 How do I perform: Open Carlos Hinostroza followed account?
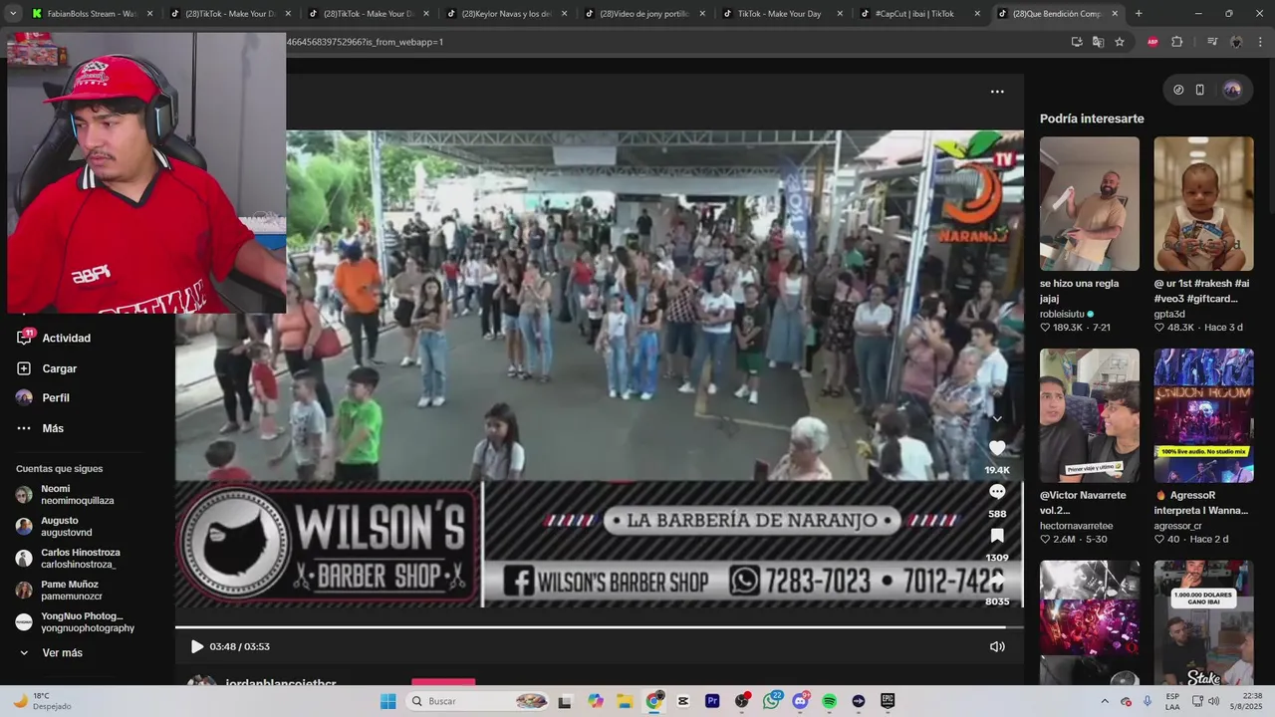[69, 558]
